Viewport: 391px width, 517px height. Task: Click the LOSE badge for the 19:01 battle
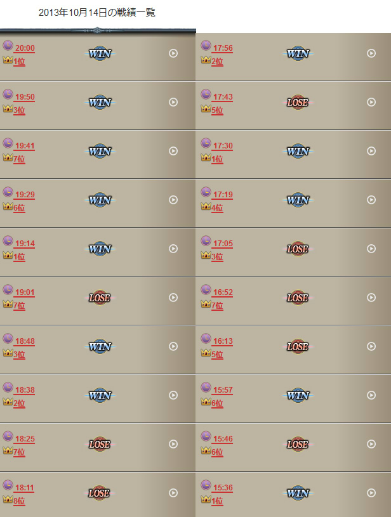pos(100,298)
